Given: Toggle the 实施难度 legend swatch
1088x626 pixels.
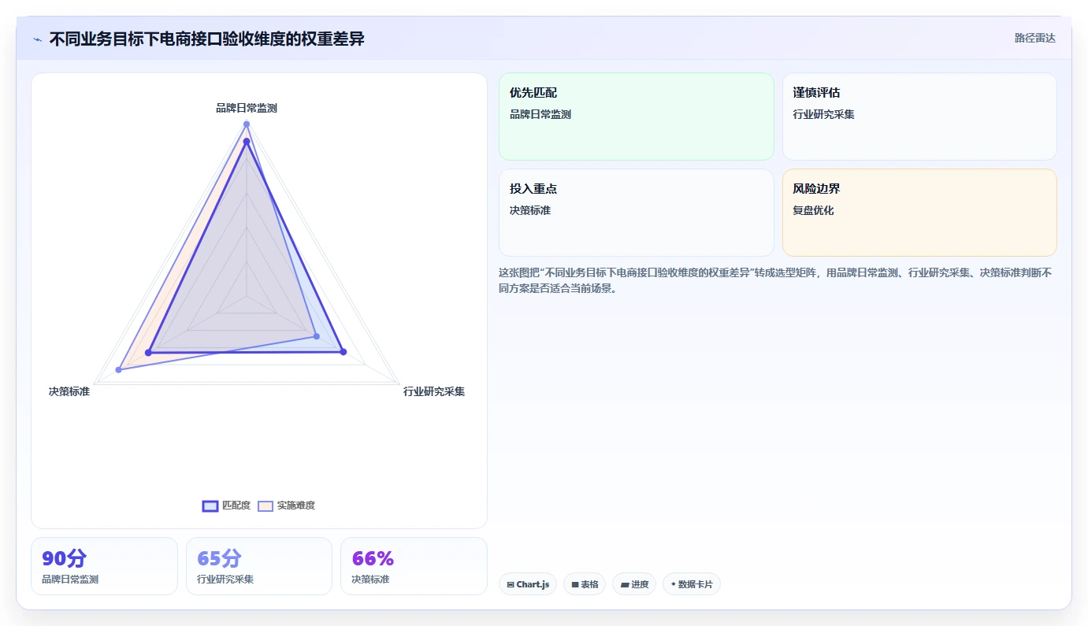Looking at the screenshot, I should [x=266, y=506].
